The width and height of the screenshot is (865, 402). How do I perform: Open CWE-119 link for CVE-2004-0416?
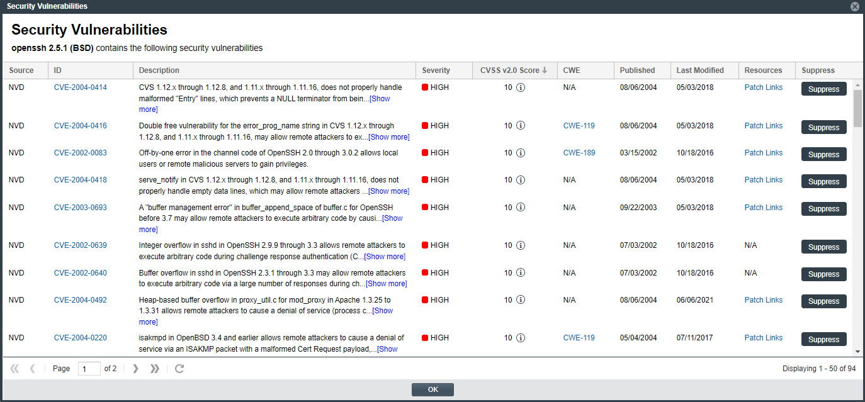click(x=579, y=126)
